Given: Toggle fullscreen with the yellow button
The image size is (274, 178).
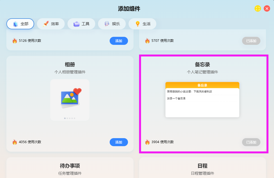Looking at the screenshot, I should click(x=258, y=9).
